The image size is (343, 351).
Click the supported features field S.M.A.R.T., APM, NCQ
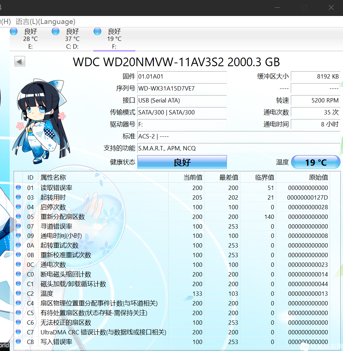click(x=239, y=148)
